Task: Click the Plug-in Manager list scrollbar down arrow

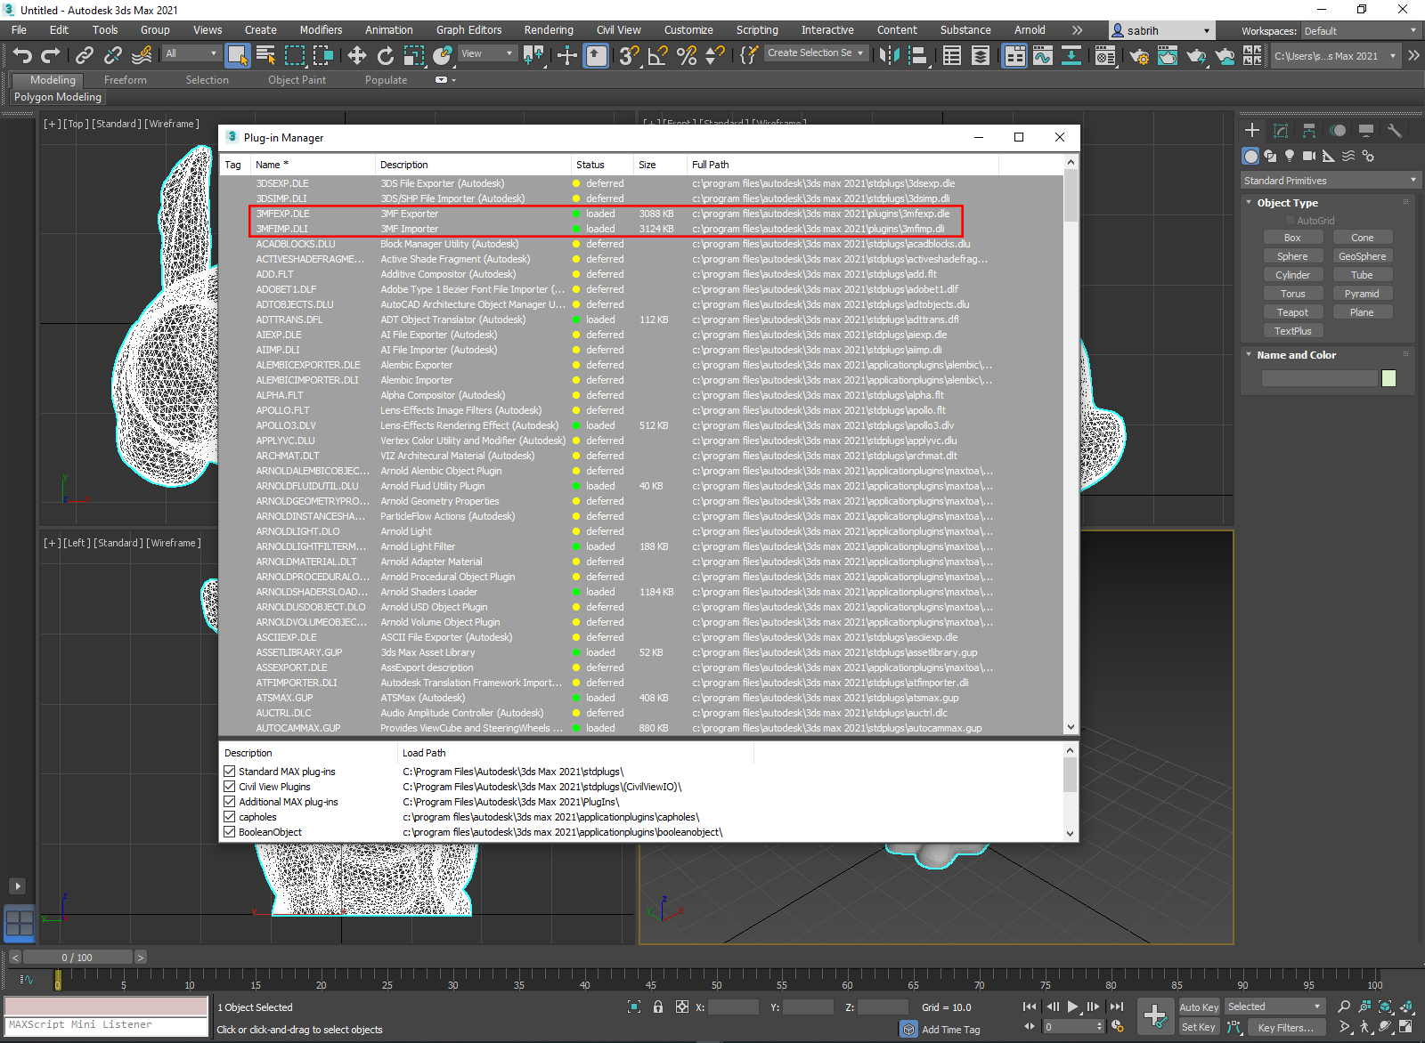Action: (1071, 727)
